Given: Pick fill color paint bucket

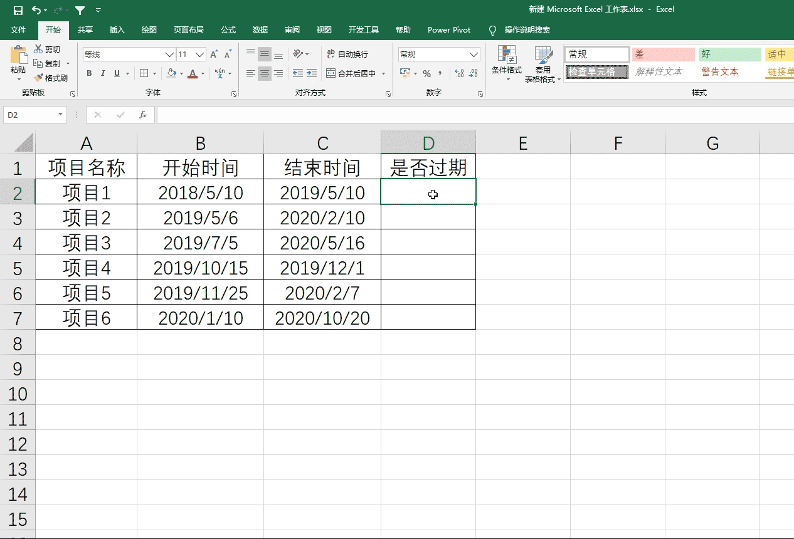Looking at the screenshot, I should 172,74.
